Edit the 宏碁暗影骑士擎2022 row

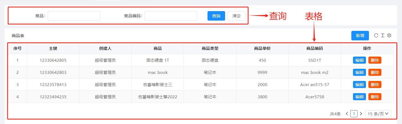tap(359, 97)
